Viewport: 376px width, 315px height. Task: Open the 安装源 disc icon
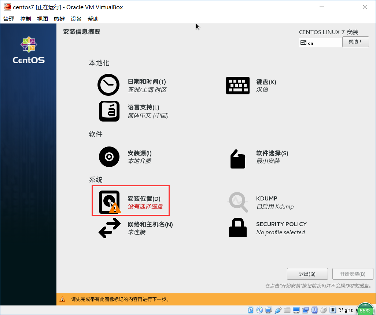point(109,157)
